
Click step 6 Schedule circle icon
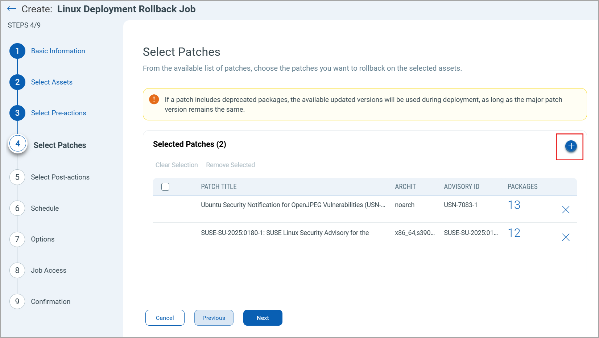17,208
